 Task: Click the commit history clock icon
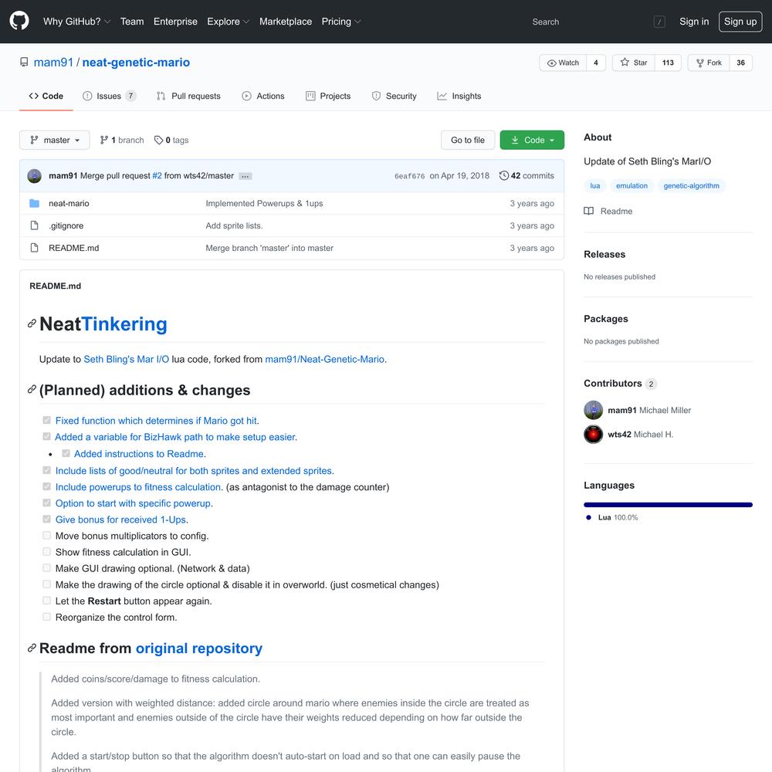tap(503, 176)
